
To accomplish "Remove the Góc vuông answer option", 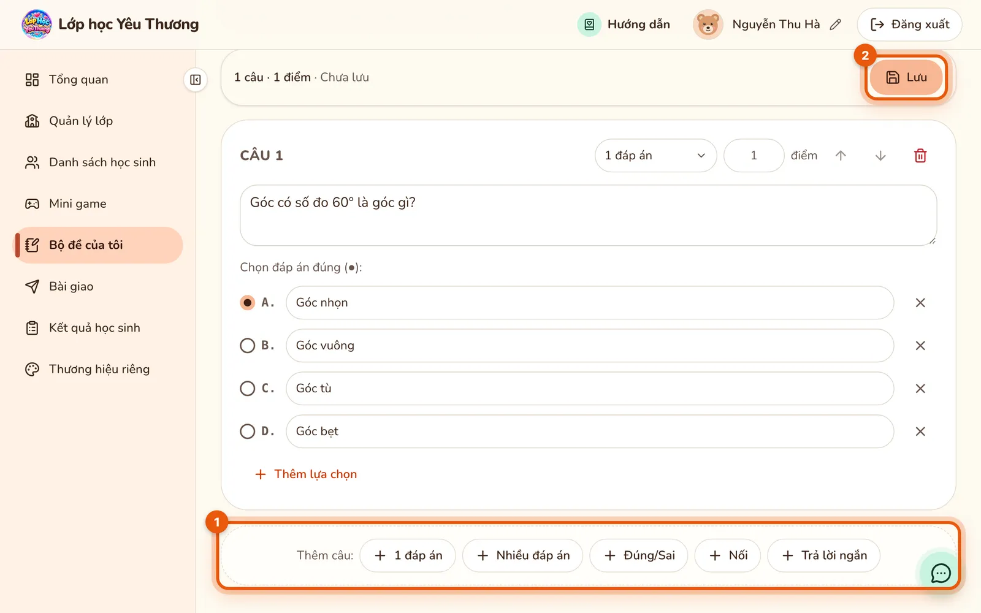I will tap(920, 346).
